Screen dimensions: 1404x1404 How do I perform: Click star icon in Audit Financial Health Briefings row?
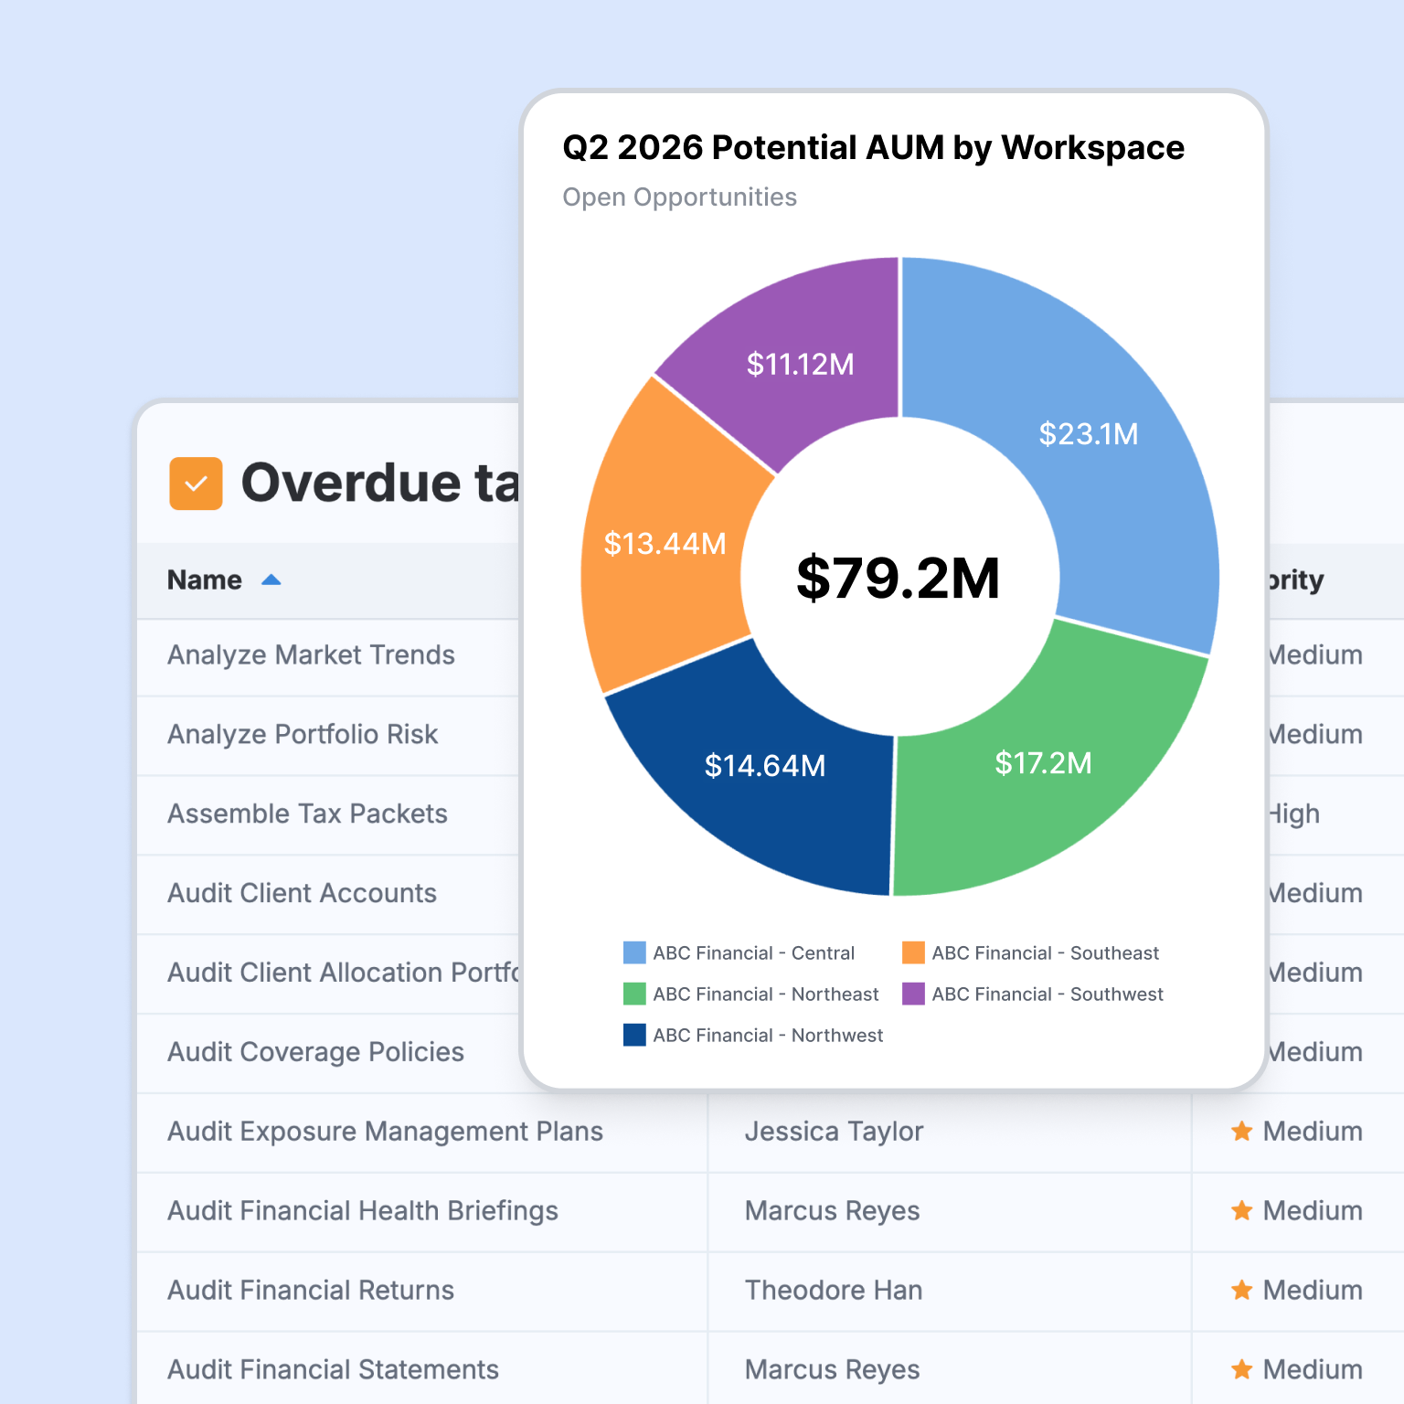pyautogui.click(x=1241, y=1211)
